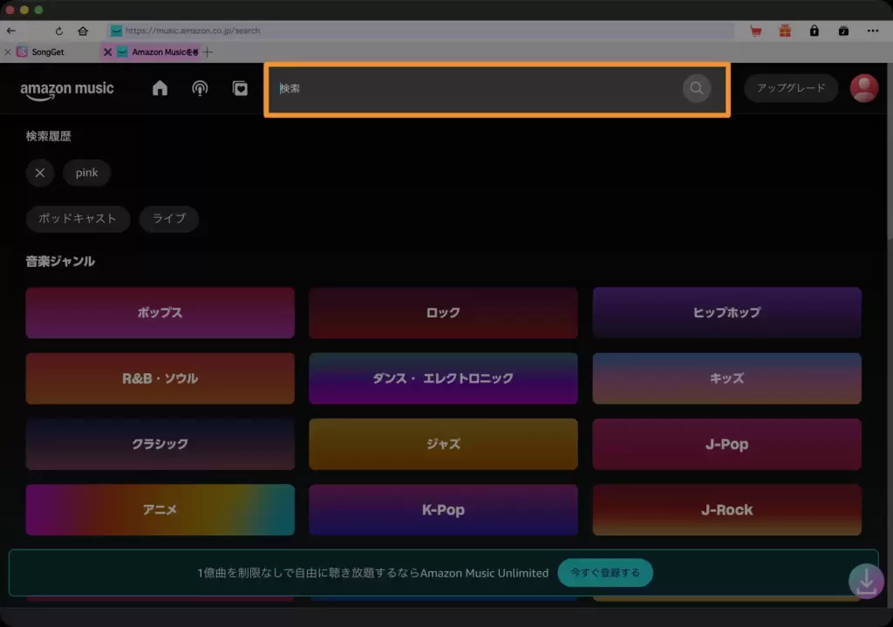Switch to the SongGet tab
Screen dimensions: 893x627
(x=47, y=52)
